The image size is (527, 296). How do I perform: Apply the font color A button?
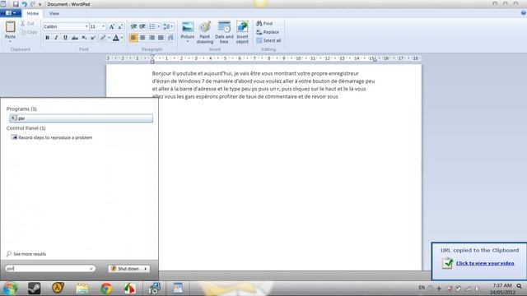pyautogui.click(x=116, y=38)
